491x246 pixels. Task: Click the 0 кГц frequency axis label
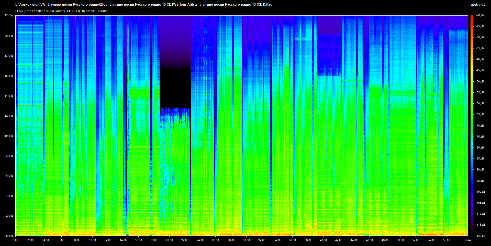point(9,236)
